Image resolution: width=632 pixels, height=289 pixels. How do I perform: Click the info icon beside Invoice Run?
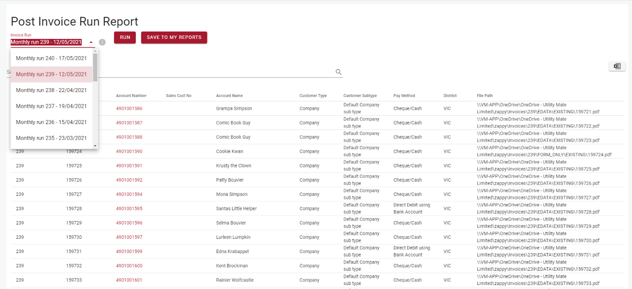(x=102, y=42)
